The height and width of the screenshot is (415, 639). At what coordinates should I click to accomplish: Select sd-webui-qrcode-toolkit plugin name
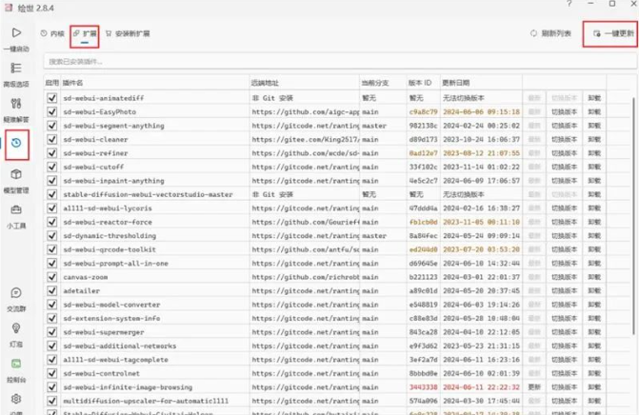110,249
